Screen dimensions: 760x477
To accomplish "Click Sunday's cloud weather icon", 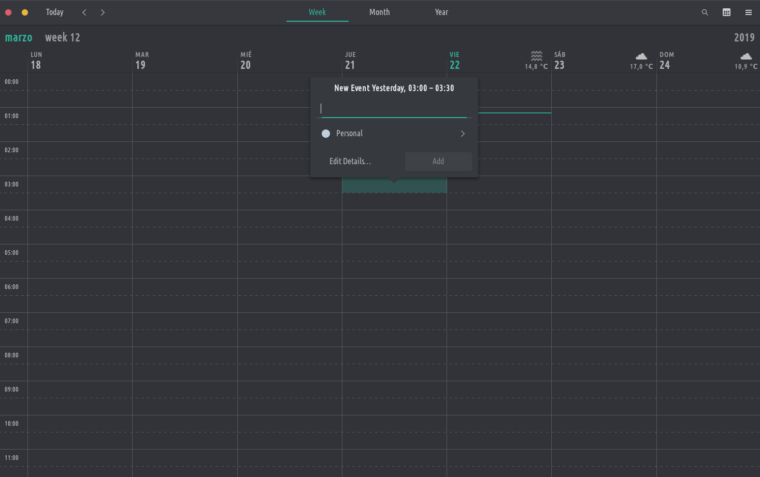I will (745, 56).
